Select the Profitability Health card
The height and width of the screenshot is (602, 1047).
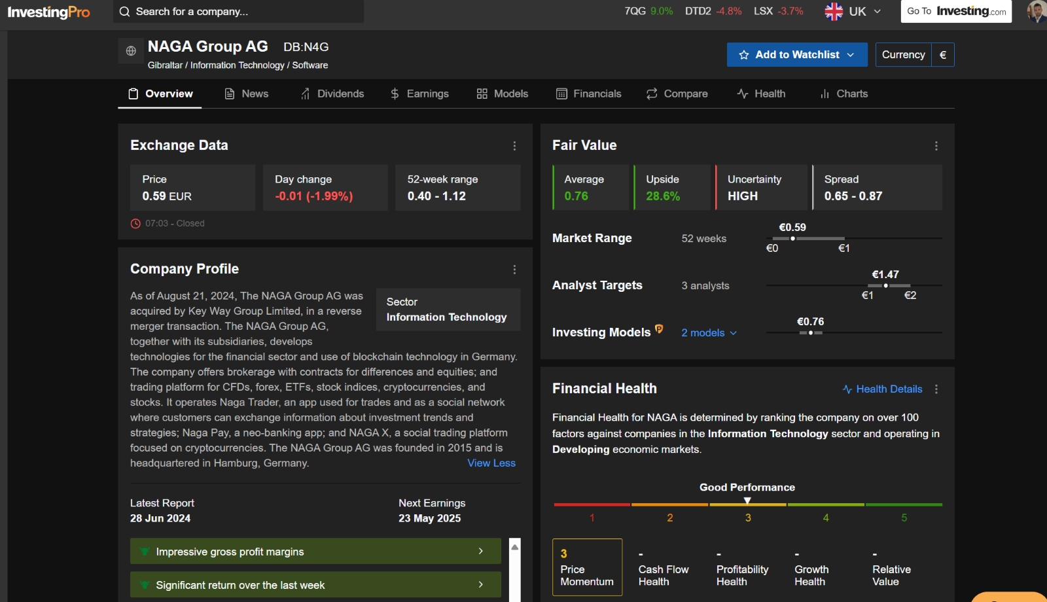click(743, 567)
